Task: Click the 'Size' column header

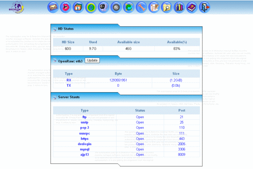Action: pyautogui.click(x=176, y=73)
